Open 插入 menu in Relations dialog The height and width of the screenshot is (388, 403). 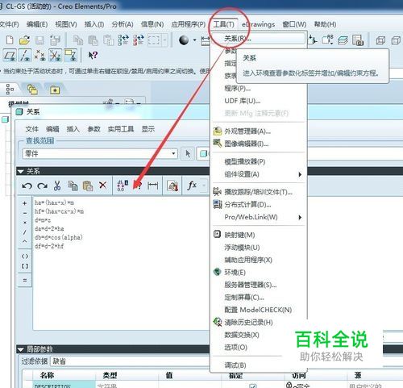(x=73, y=129)
